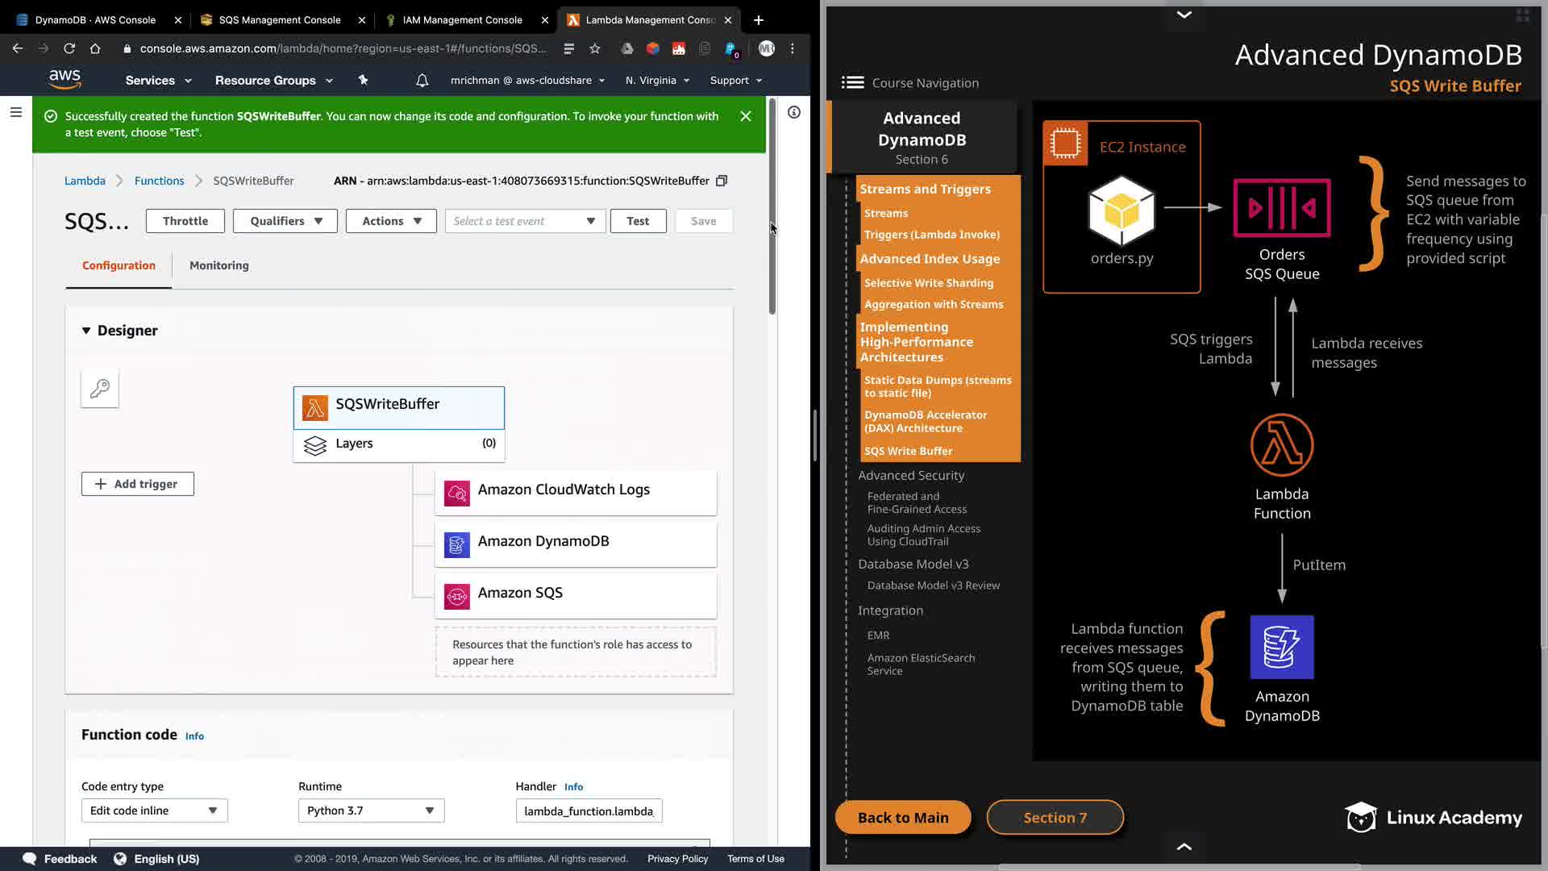Image resolution: width=1548 pixels, height=871 pixels.
Task: Dismiss the green success banner
Action: pyautogui.click(x=746, y=116)
